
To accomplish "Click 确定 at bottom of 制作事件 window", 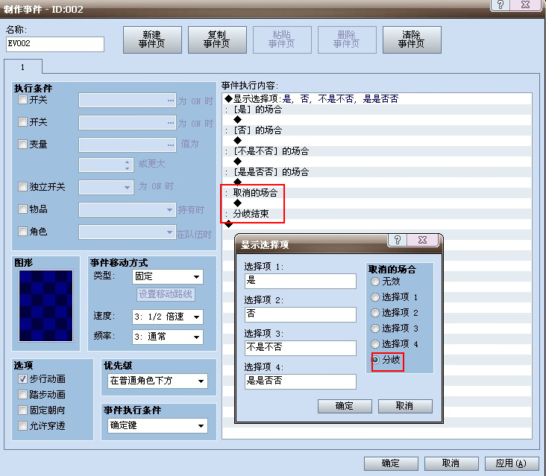I will 391,463.
